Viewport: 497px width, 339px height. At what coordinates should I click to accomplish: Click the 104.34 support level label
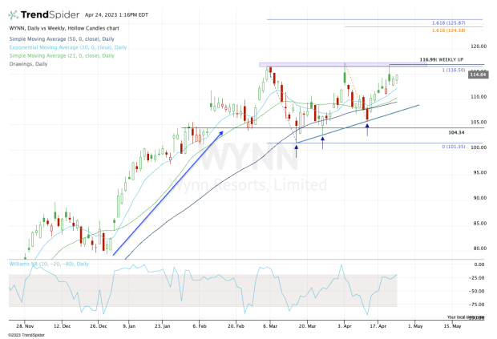point(456,132)
